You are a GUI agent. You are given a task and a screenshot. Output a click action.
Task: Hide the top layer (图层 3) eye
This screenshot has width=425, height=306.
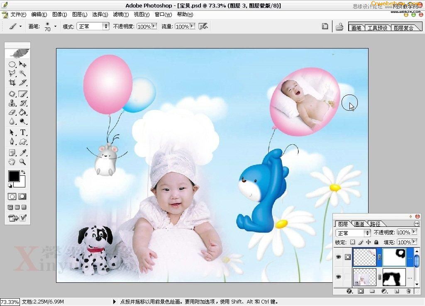coord(338,257)
